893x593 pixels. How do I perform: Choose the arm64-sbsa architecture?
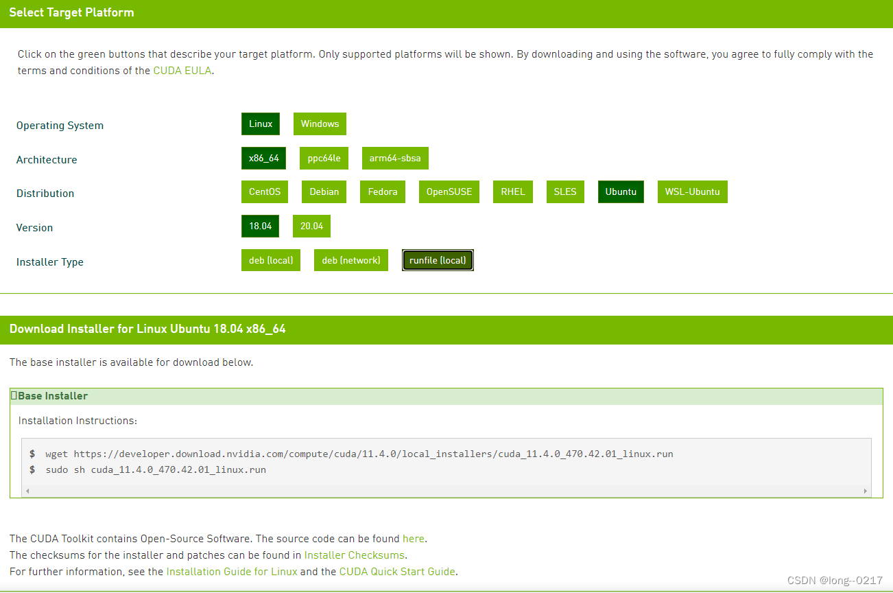point(395,158)
